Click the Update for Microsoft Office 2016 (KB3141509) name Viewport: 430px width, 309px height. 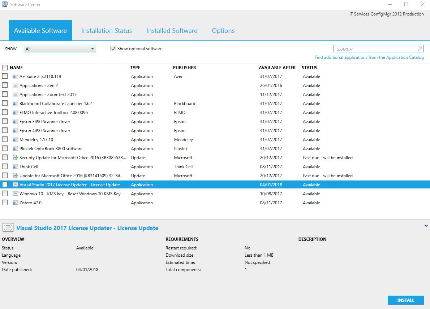tap(72, 175)
